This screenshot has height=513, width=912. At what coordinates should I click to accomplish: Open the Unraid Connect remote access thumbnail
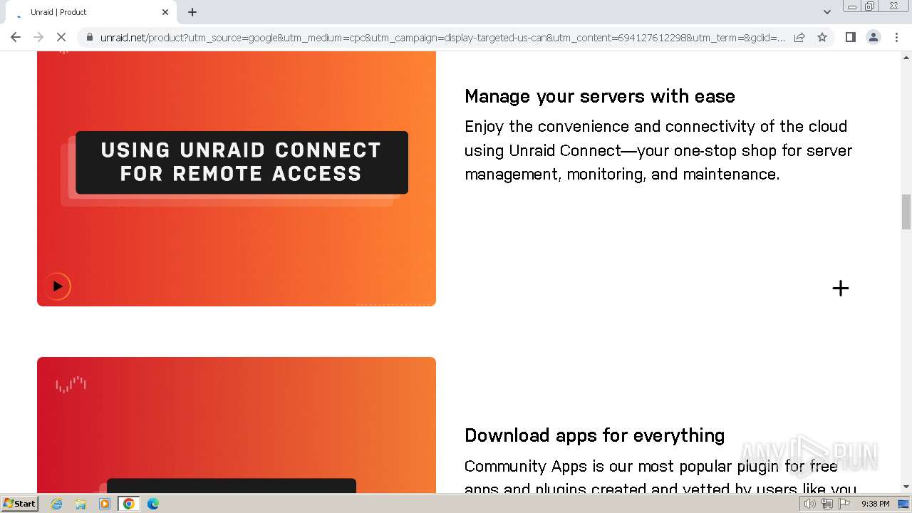tap(237, 178)
